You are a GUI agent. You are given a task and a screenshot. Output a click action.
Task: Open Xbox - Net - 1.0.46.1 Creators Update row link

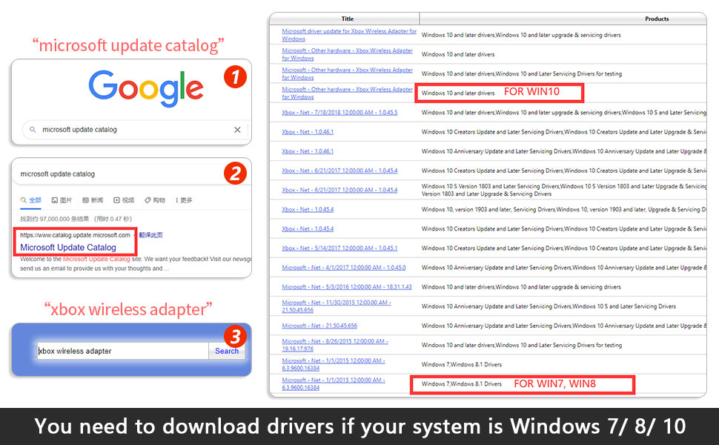click(x=308, y=132)
